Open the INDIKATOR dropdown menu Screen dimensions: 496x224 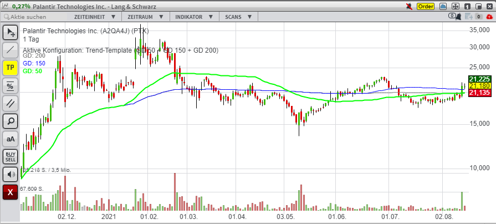click(193, 17)
